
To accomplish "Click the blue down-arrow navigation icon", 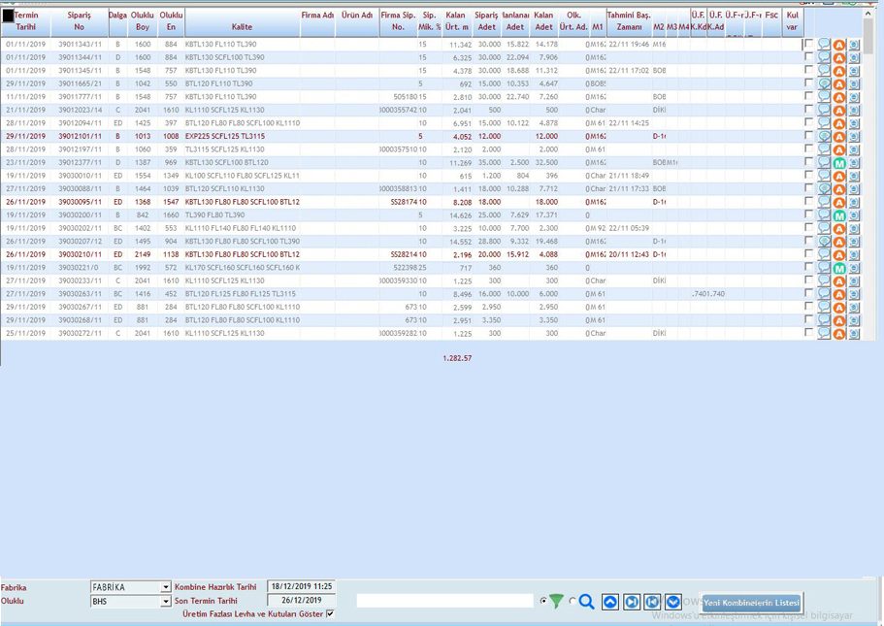I will tap(672, 602).
